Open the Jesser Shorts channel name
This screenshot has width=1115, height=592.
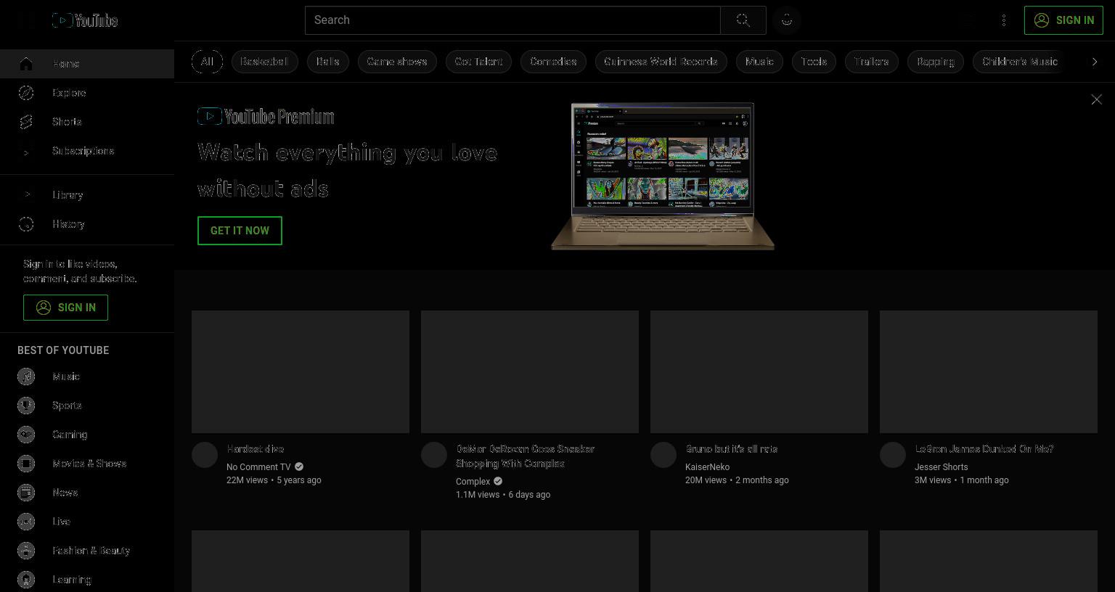[942, 467]
